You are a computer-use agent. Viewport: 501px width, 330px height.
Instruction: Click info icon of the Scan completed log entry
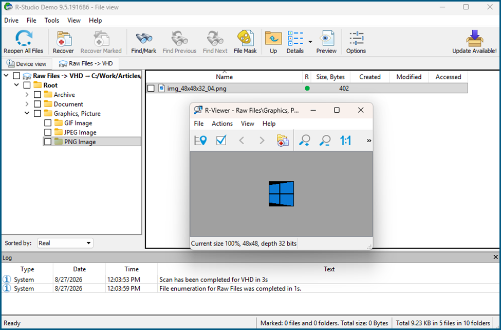coord(7,279)
